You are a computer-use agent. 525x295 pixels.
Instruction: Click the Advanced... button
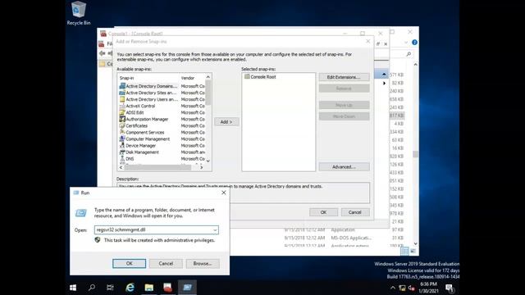pos(344,166)
